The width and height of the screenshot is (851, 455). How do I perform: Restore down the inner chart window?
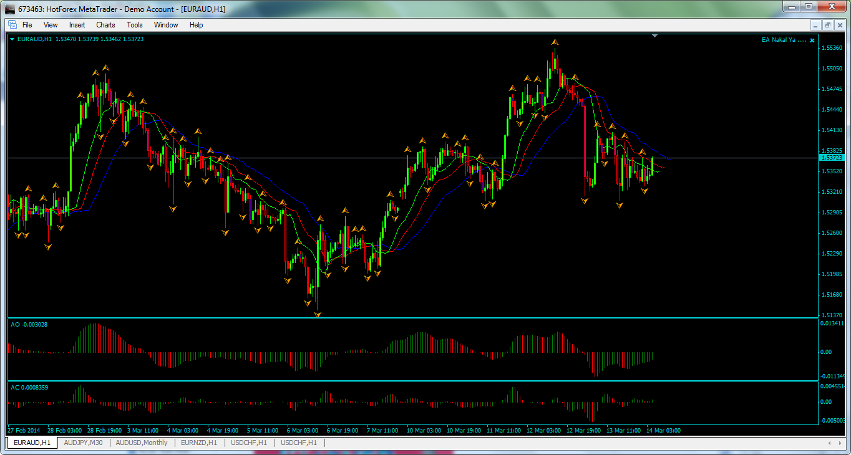point(828,26)
